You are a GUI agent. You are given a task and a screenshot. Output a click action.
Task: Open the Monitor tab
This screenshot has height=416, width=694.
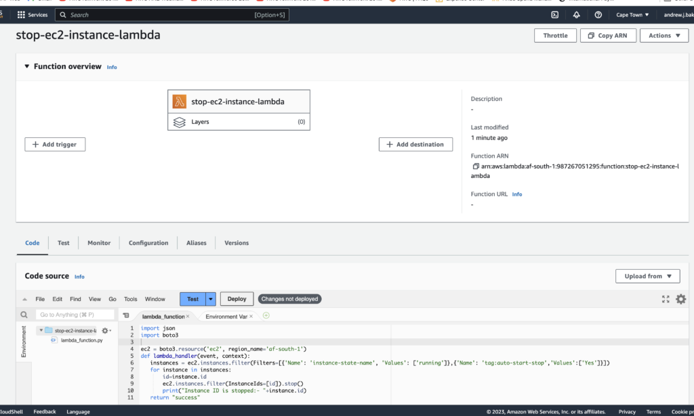[x=99, y=243]
